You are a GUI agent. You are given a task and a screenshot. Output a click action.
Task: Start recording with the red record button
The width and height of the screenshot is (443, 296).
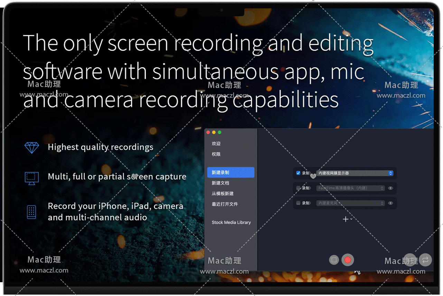click(x=348, y=260)
